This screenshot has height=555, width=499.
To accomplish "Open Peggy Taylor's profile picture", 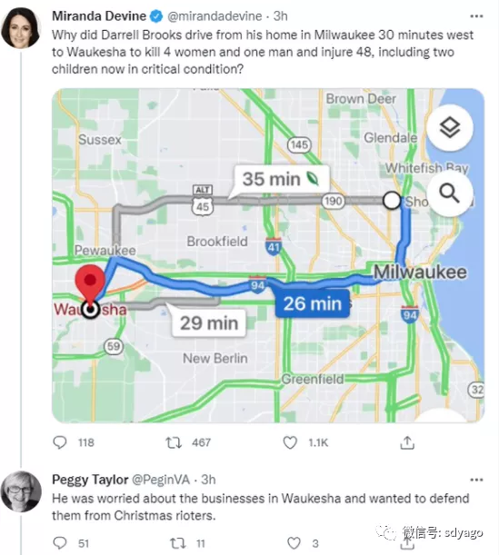I will point(21,491).
